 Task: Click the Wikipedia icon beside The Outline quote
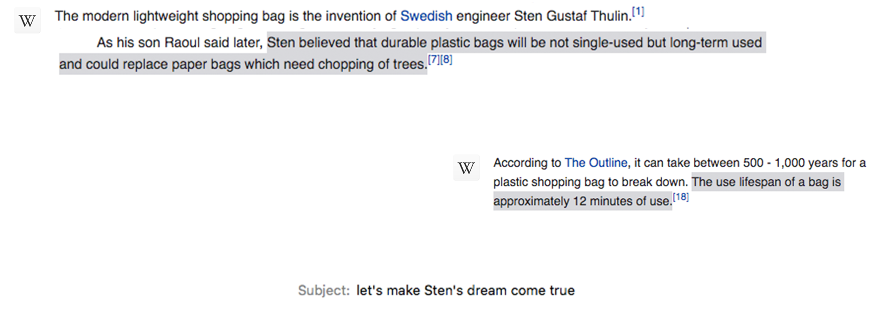click(466, 168)
